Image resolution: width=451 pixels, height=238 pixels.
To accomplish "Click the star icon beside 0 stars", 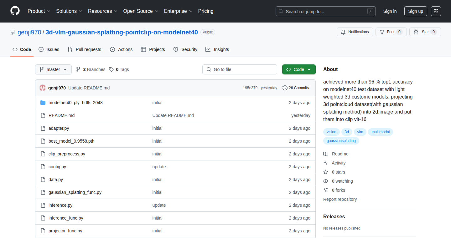I will (x=326, y=172).
